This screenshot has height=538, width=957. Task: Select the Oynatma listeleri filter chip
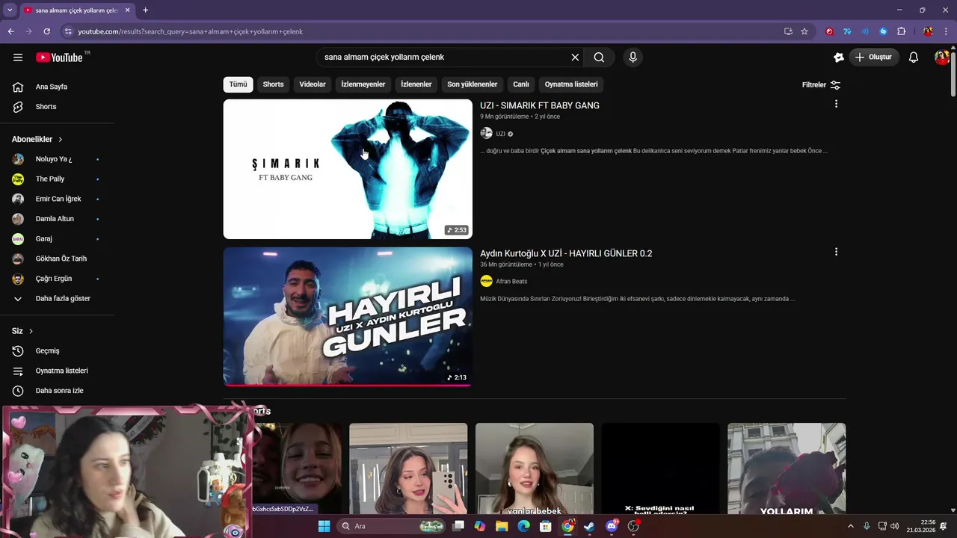point(571,84)
